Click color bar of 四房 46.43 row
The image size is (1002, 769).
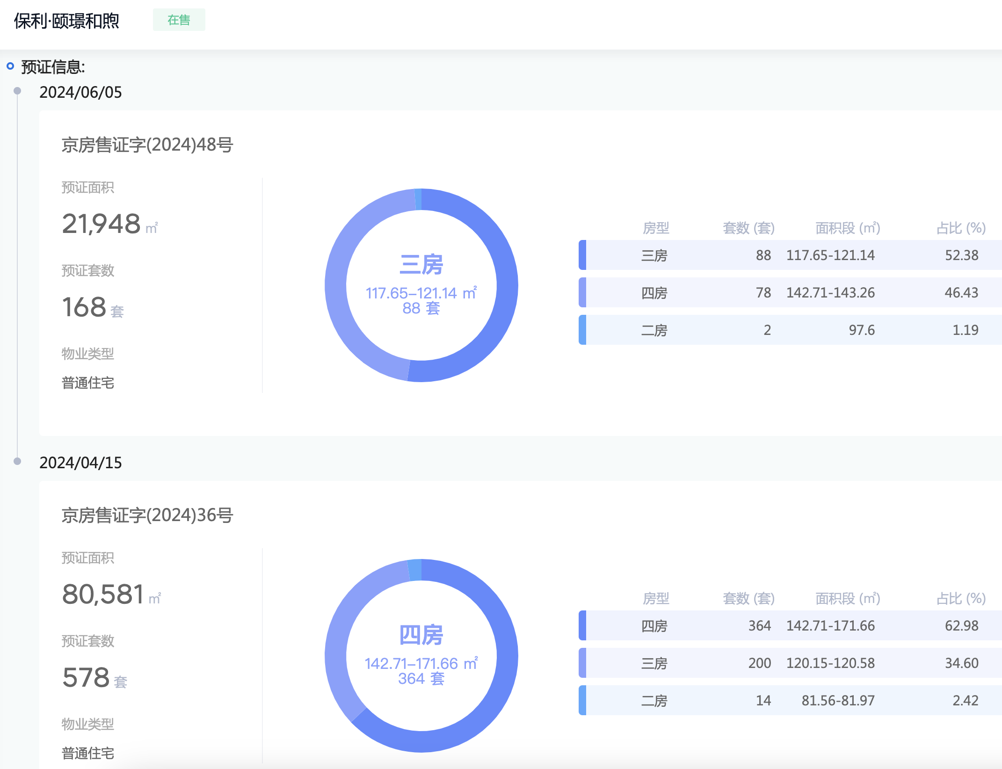coord(582,292)
